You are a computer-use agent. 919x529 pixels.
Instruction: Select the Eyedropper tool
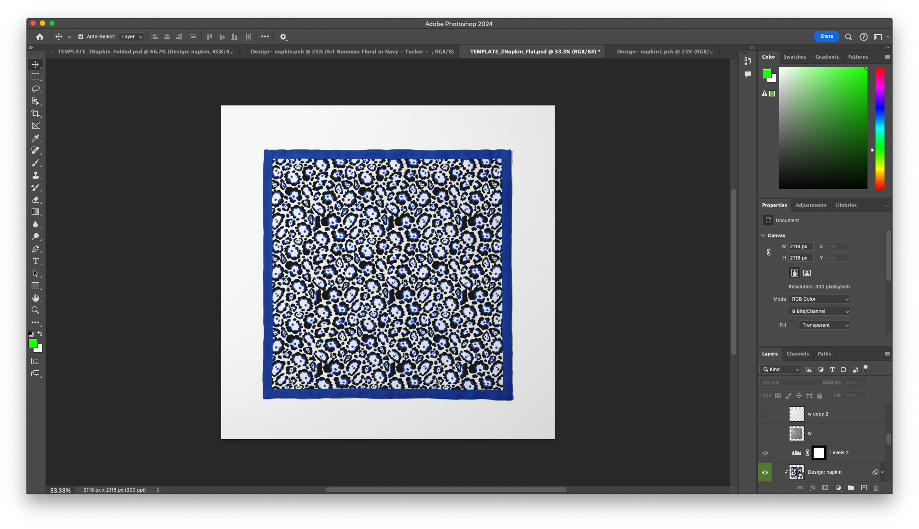pos(35,138)
